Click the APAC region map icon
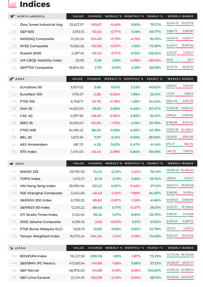 coord(12,164)
